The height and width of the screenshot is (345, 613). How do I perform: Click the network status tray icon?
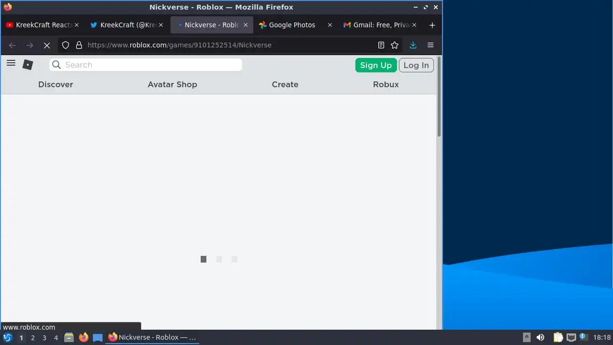(x=571, y=337)
